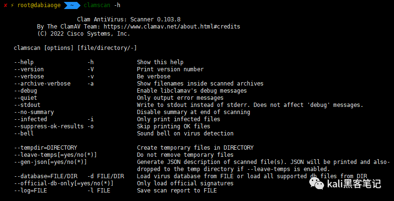Click the kali黑客笔记 watermark text

click(354, 184)
